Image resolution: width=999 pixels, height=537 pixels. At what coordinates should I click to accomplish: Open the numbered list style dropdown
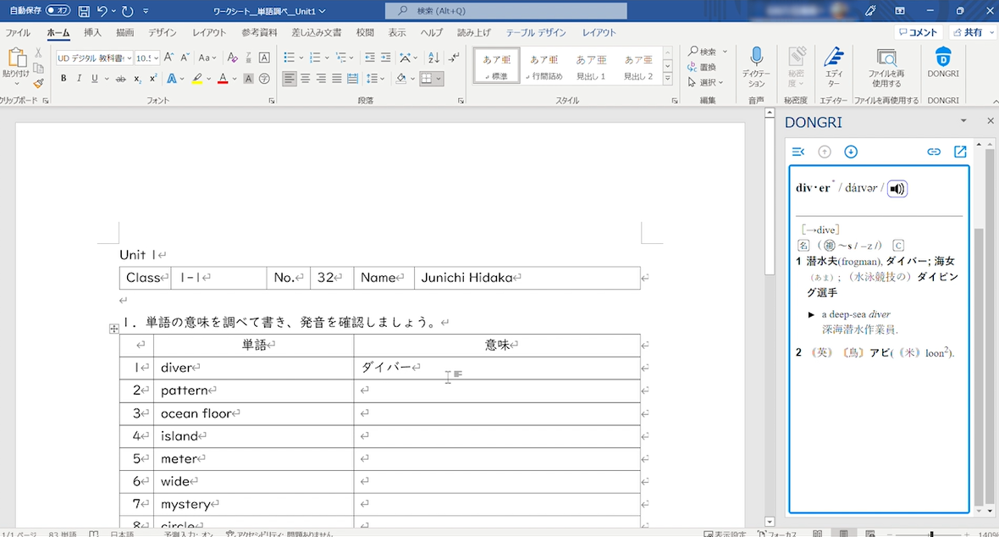[x=327, y=58]
